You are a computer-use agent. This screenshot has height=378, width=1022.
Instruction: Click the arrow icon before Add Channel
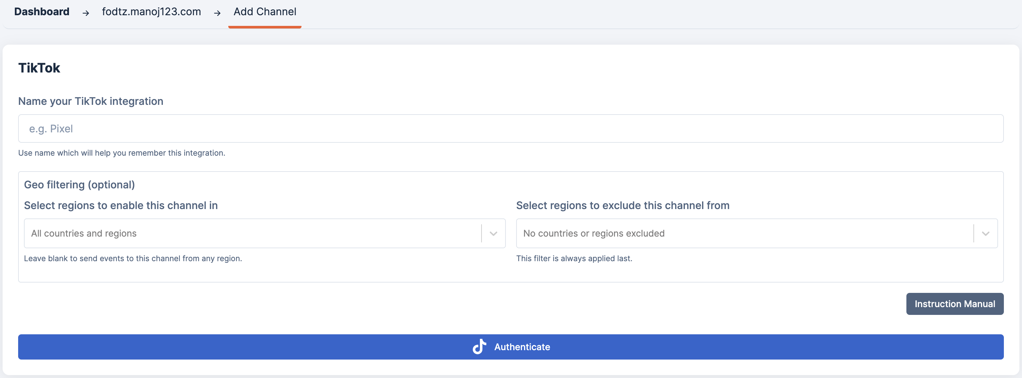point(217,13)
